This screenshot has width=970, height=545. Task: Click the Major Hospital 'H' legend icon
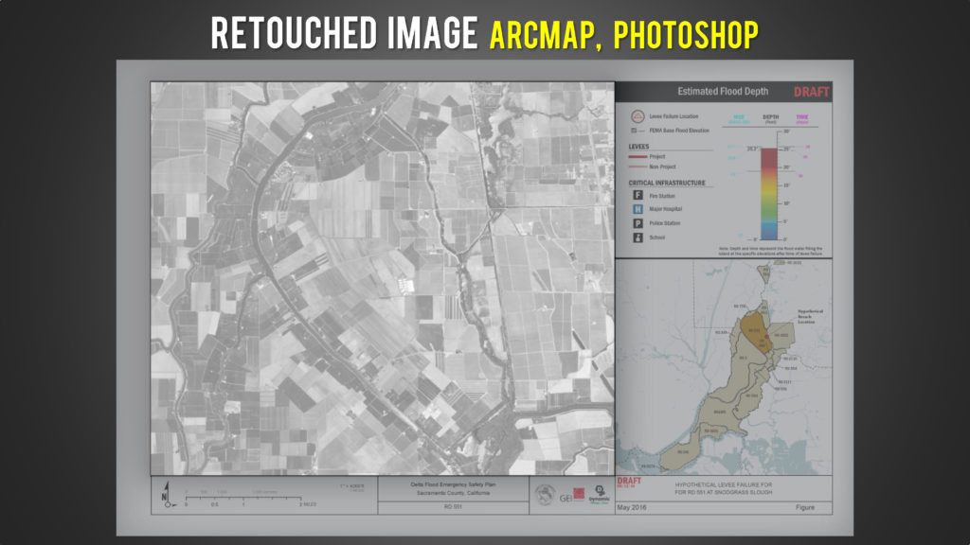tap(638, 209)
